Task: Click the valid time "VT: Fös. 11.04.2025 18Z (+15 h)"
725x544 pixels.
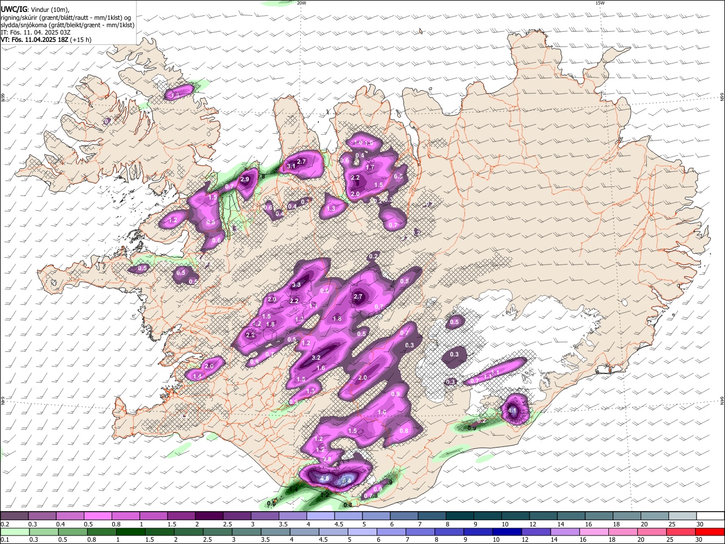Action: point(46,40)
